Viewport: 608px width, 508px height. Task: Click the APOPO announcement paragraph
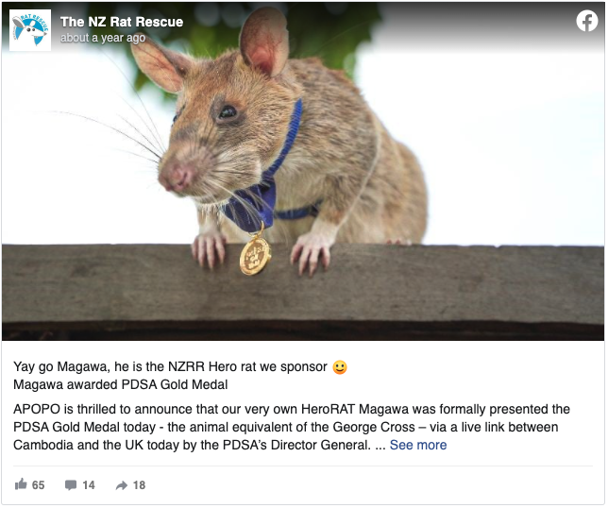(x=292, y=427)
